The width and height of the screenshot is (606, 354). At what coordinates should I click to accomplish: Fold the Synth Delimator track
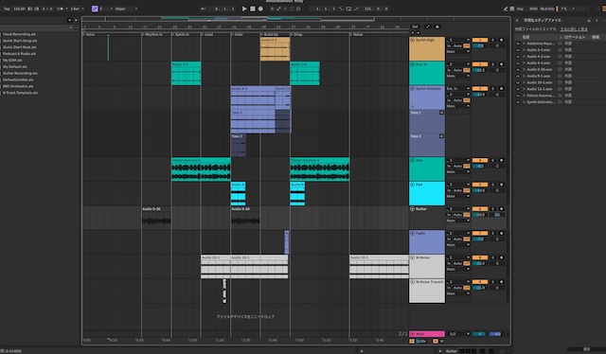[413, 89]
